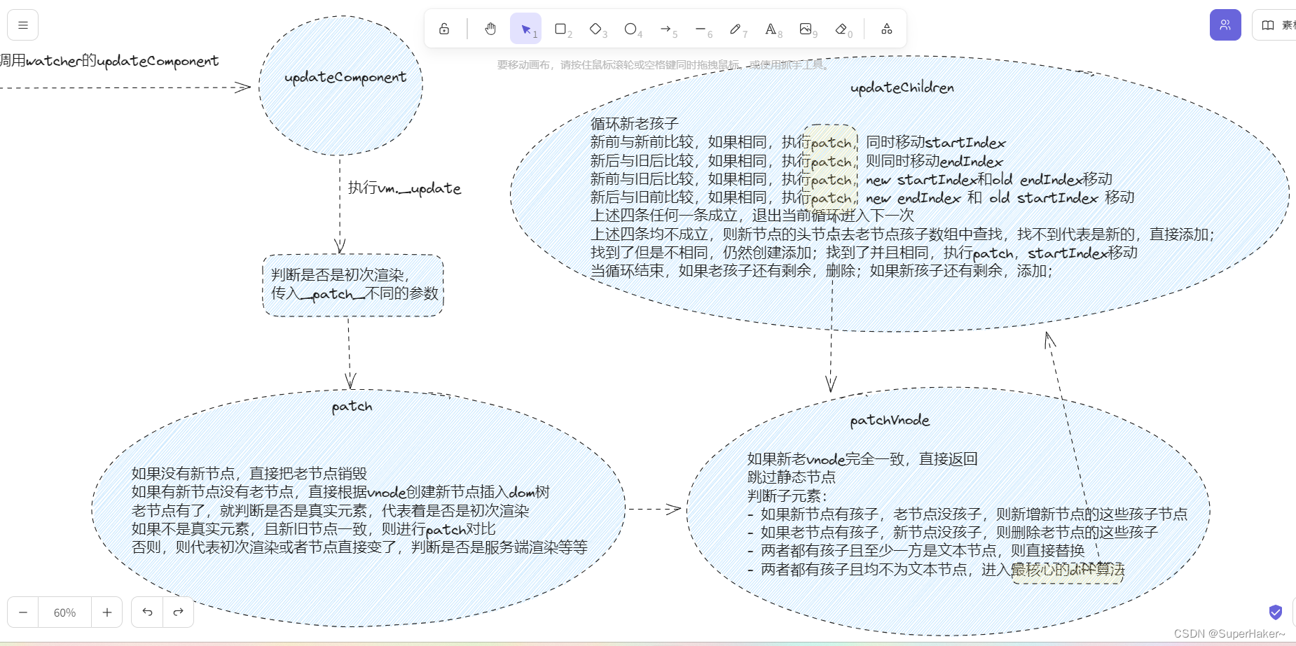Choose the Ellipse shape tool

coord(630,29)
